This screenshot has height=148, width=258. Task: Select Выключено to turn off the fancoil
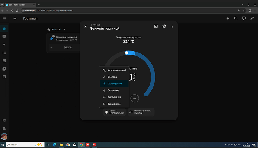[x=114, y=104]
